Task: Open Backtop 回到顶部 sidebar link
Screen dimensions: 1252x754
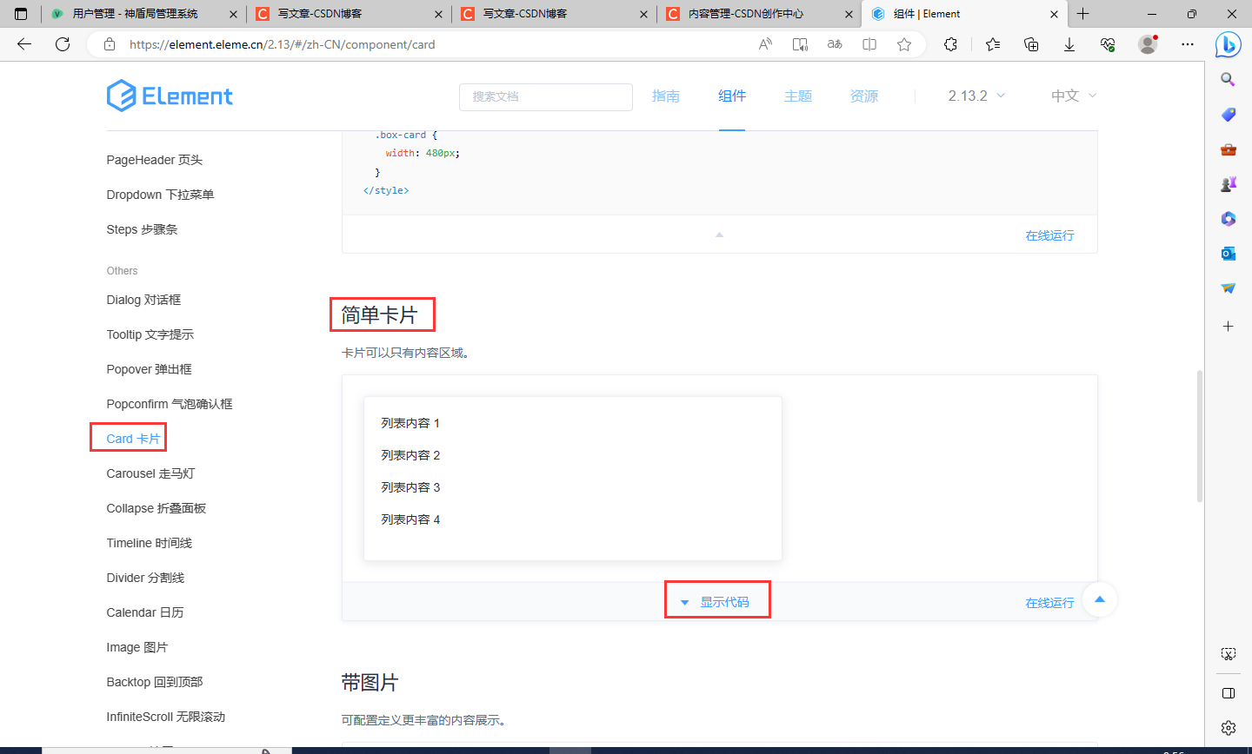Action: click(155, 682)
